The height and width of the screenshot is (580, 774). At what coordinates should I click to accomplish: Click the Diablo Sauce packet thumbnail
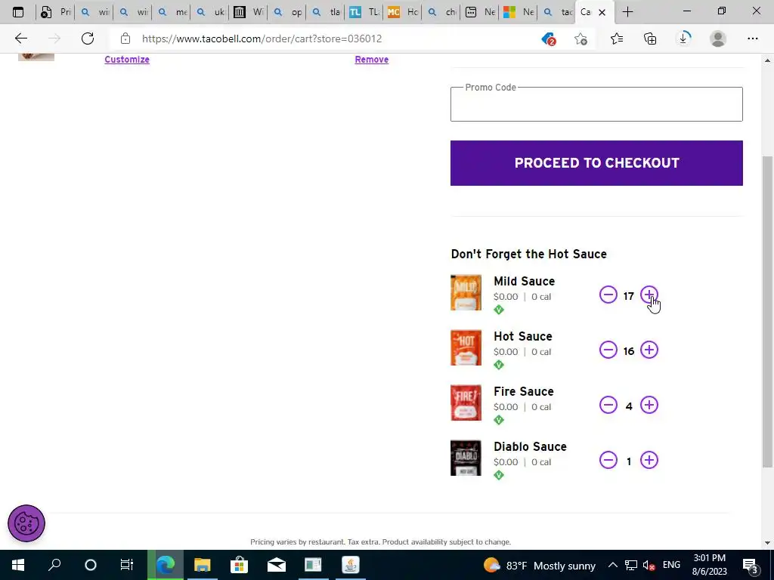[x=466, y=458]
